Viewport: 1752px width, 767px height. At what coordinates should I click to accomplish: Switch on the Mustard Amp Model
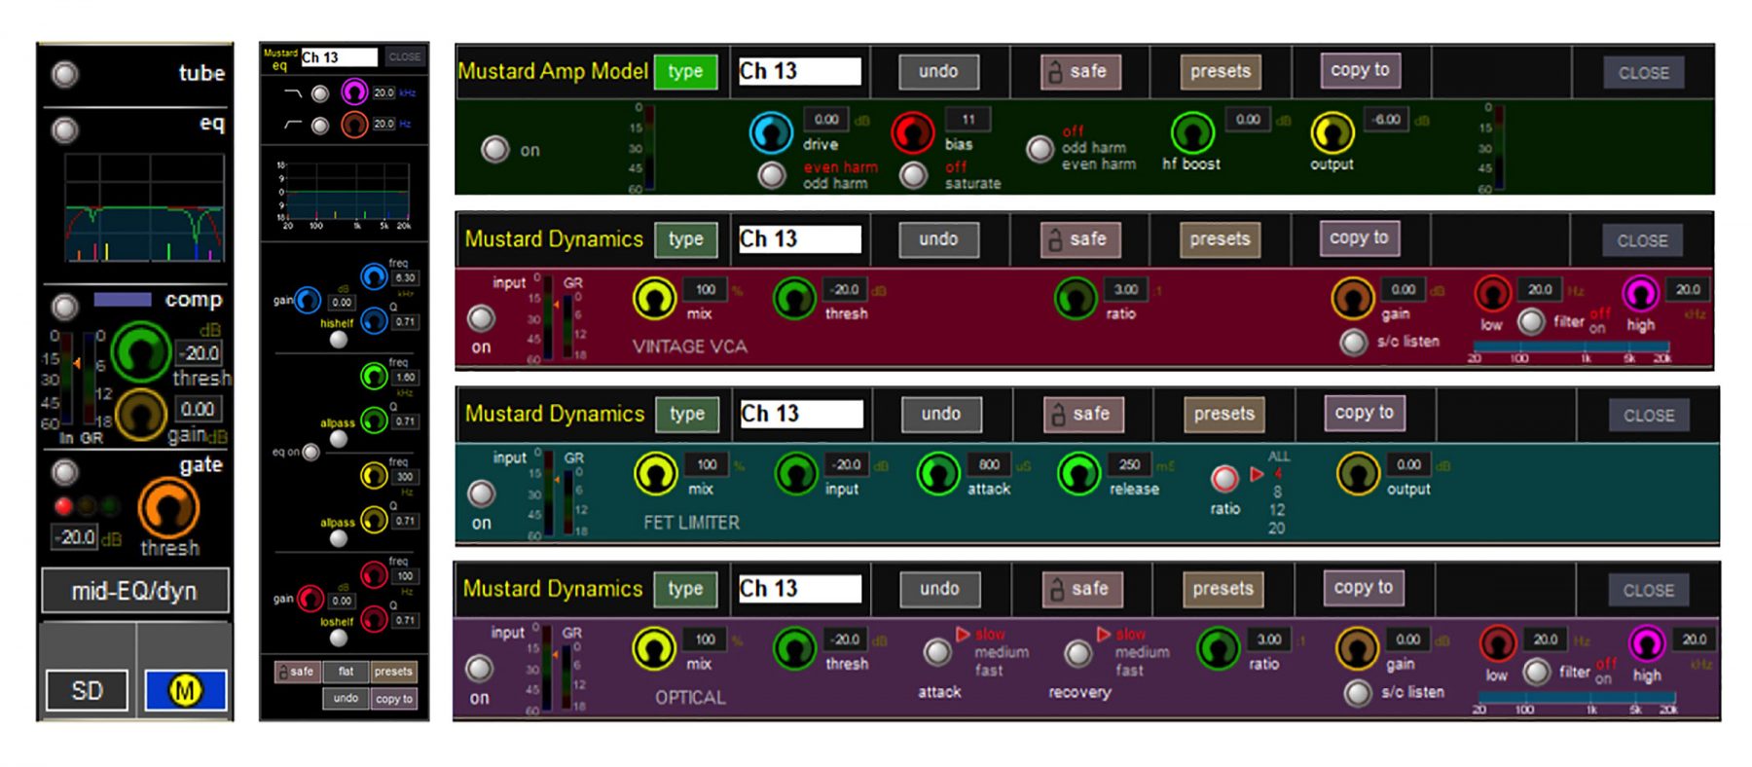(x=495, y=149)
